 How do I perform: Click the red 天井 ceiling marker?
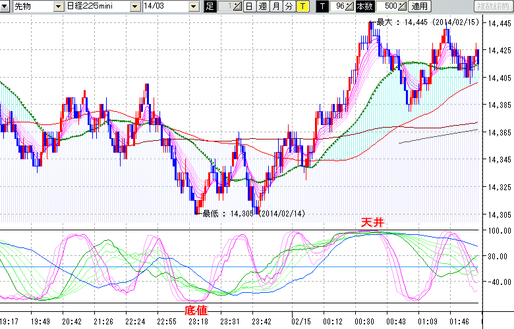coord(372,223)
